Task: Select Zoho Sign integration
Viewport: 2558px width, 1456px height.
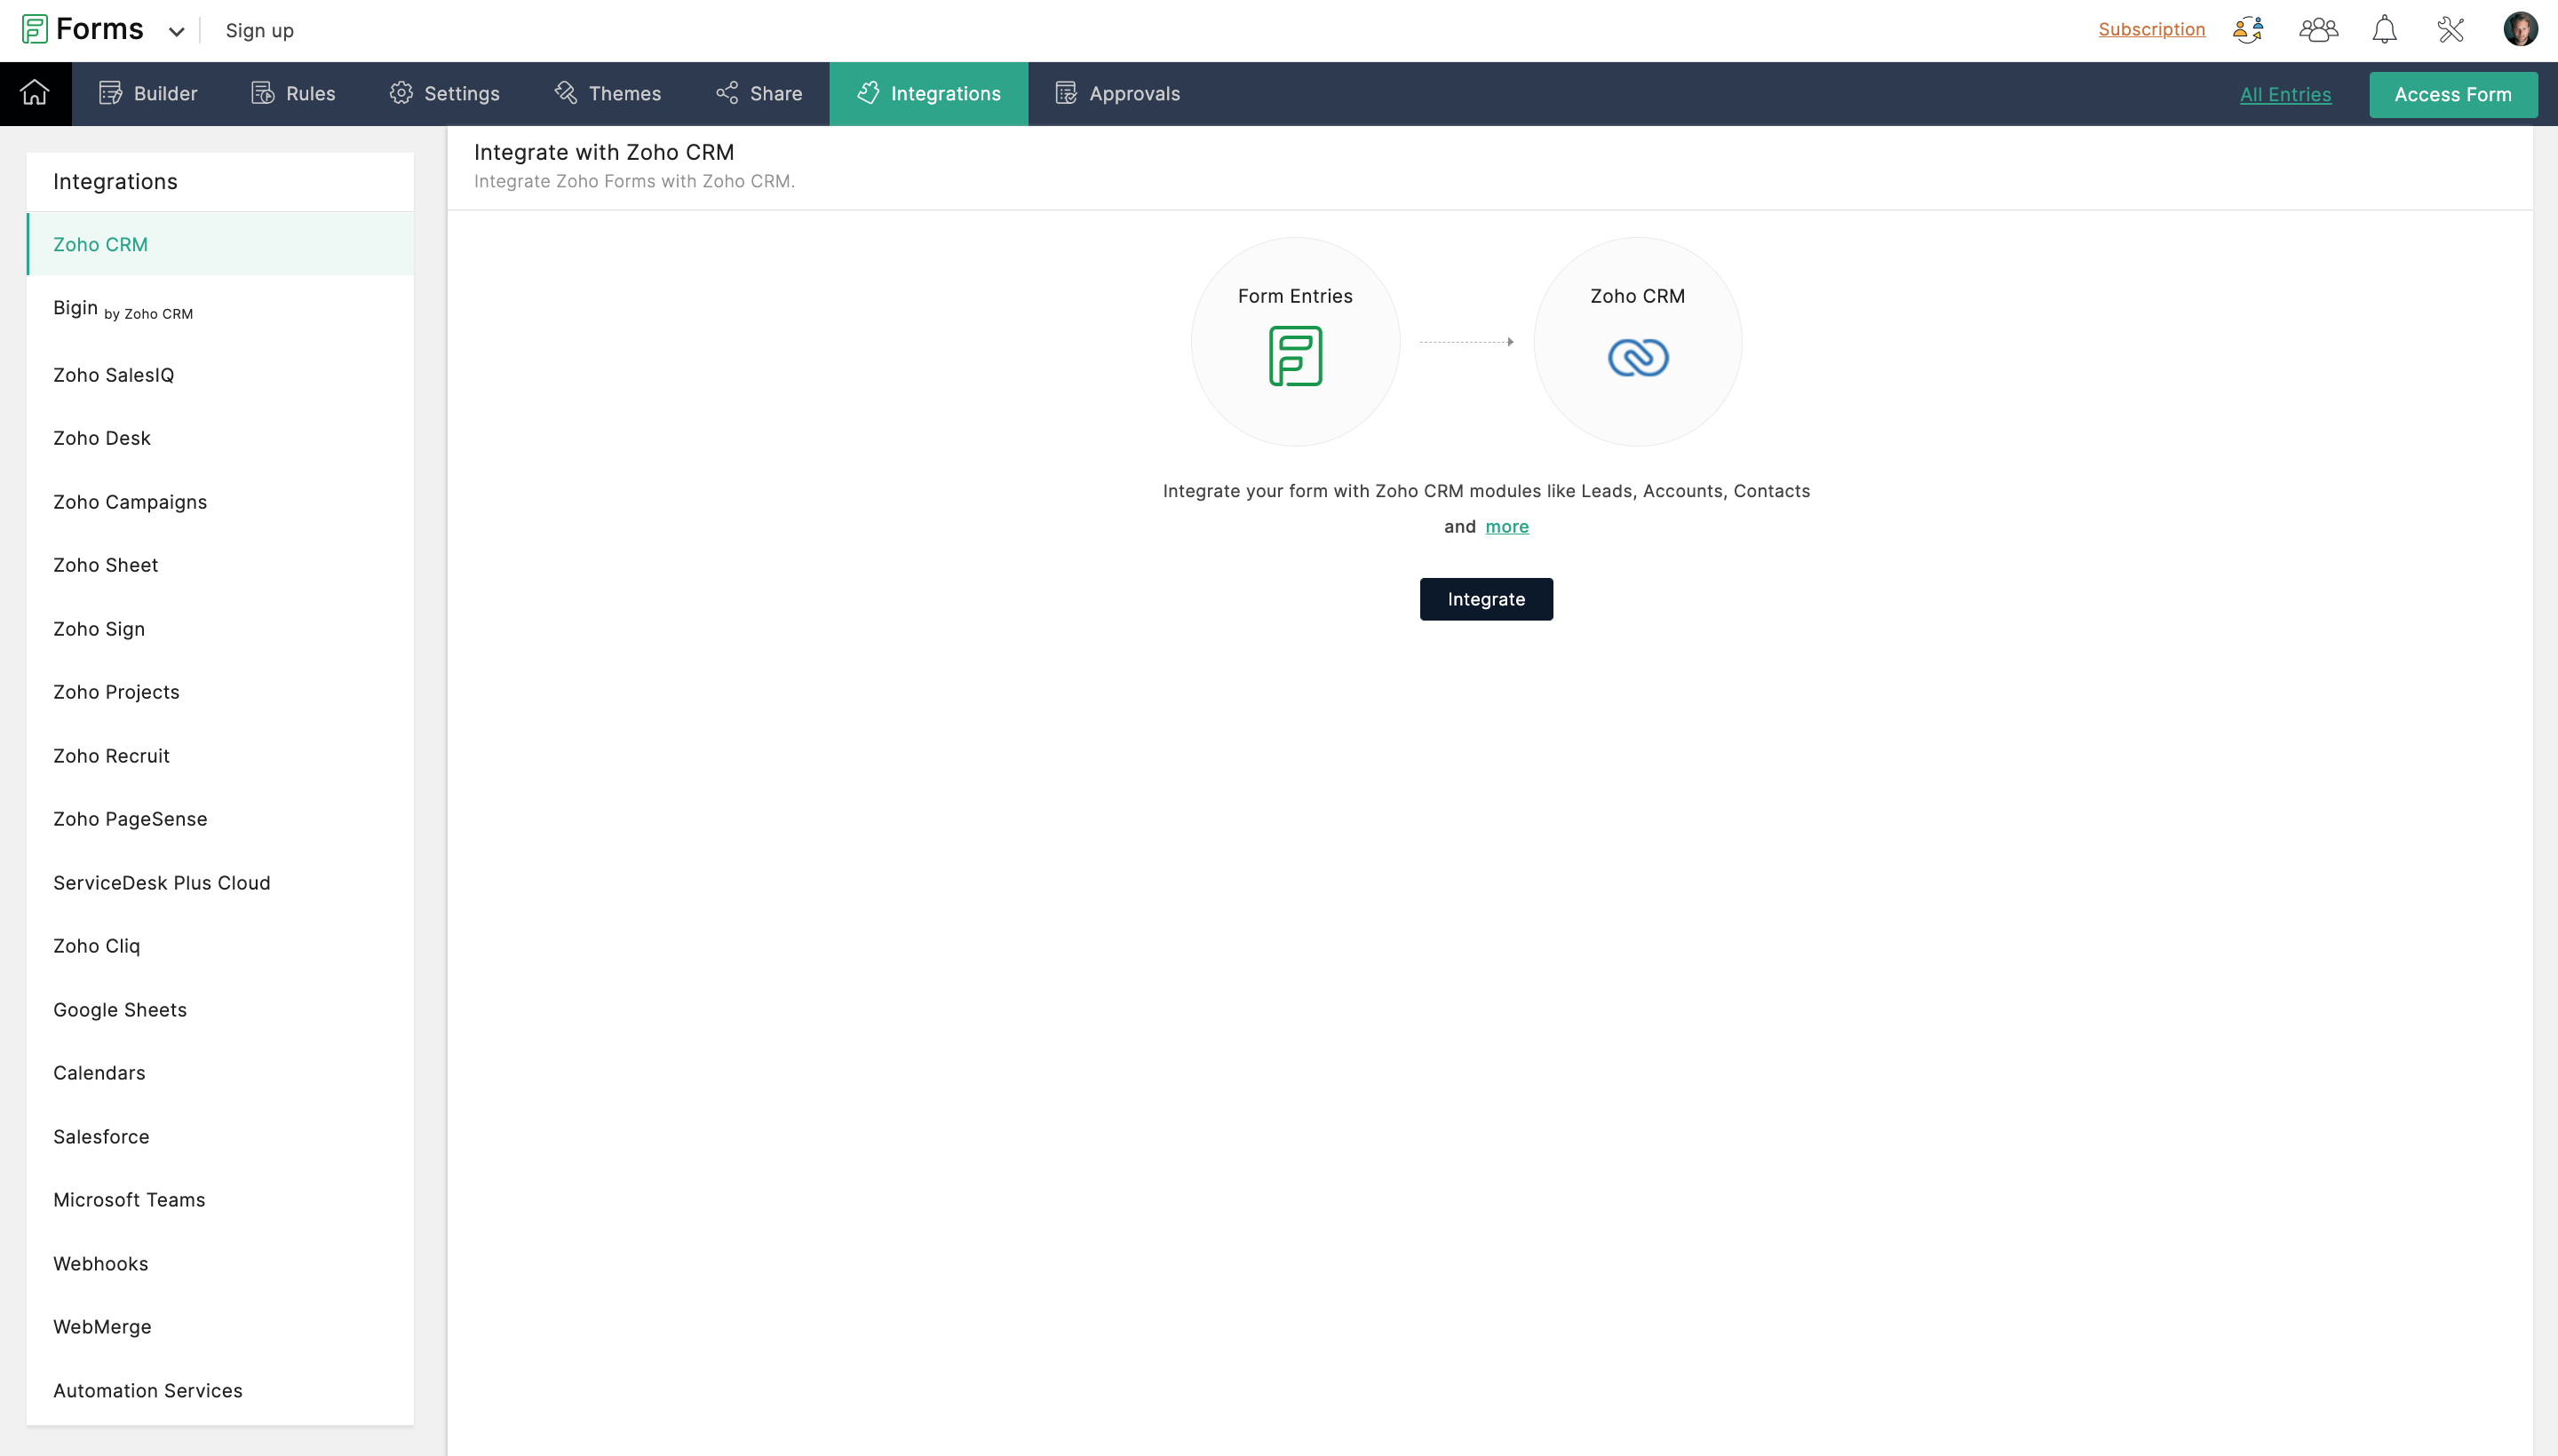Action: coord(220,629)
